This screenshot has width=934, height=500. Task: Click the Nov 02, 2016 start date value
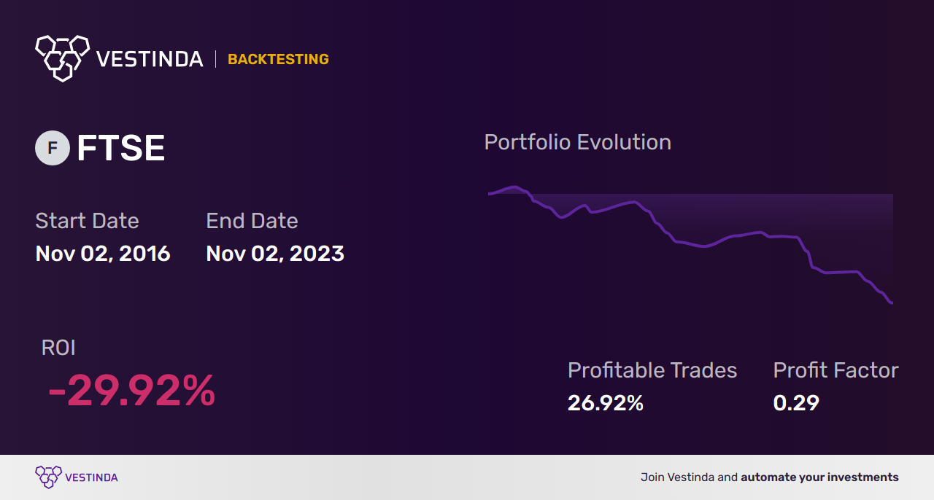click(103, 254)
